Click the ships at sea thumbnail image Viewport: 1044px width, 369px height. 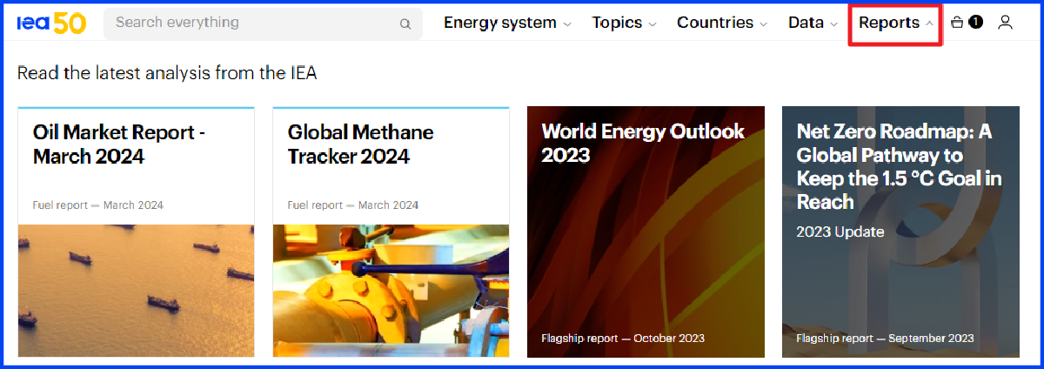[136, 291]
